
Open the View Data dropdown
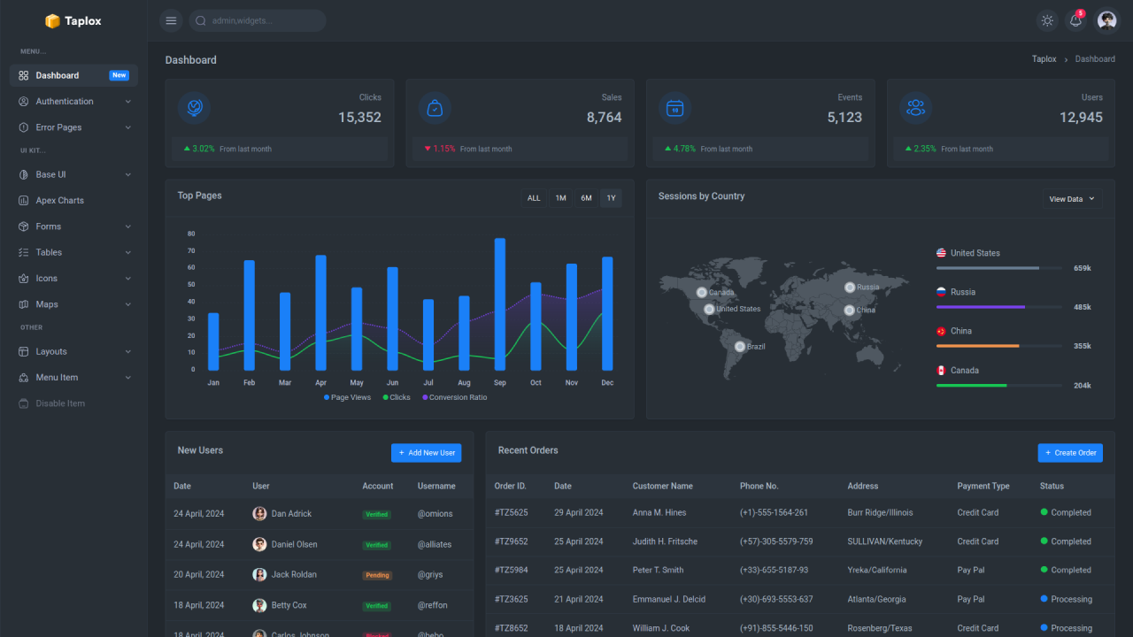1071,198
